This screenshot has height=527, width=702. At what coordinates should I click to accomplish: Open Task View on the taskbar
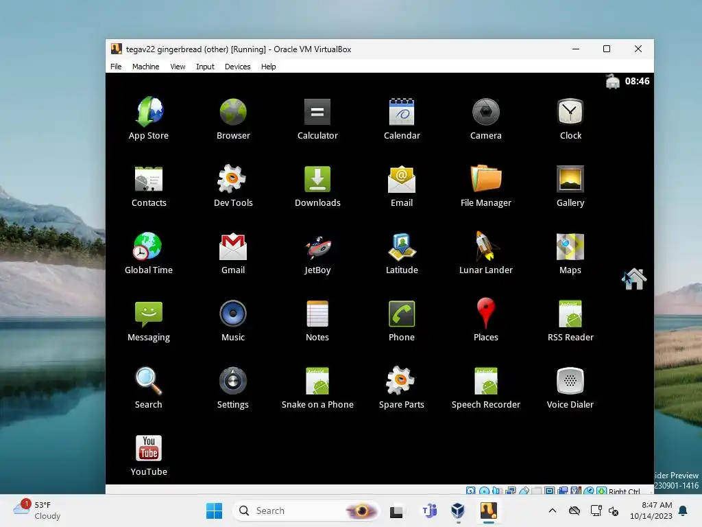[396, 511]
